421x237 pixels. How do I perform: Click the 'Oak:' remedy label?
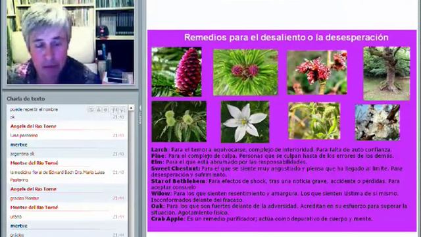click(x=158, y=206)
